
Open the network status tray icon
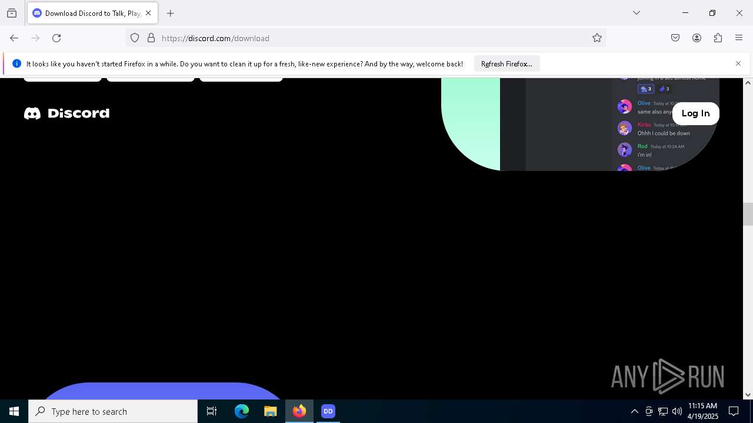663,411
